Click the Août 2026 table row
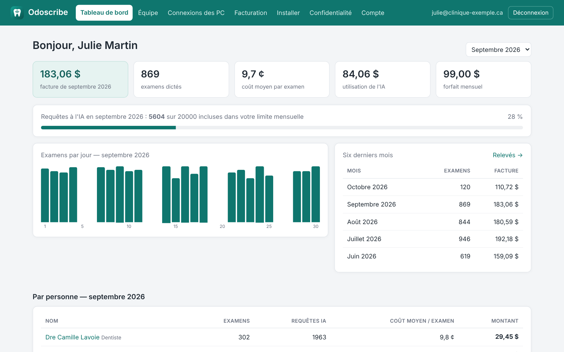The width and height of the screenshot is (564, 352). point(433,222)
